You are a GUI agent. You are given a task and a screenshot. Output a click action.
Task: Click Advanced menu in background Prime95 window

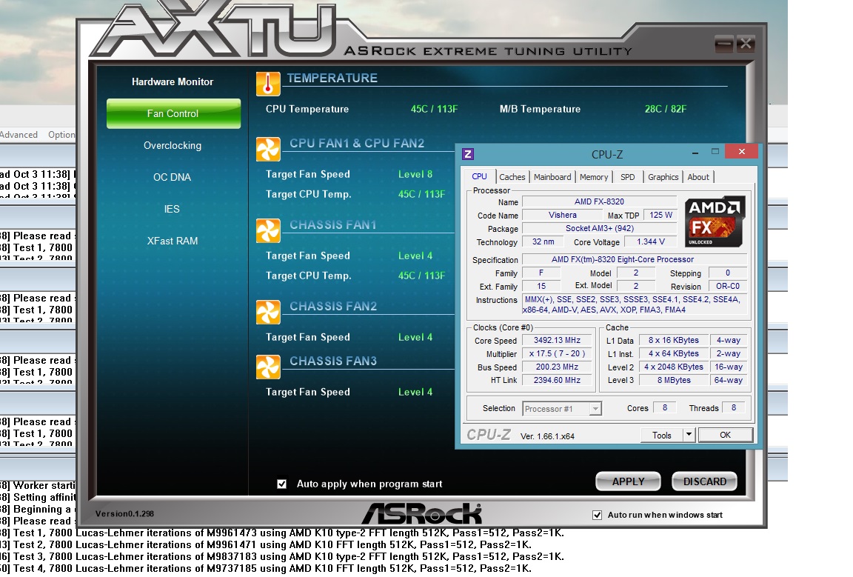pos(19,135)
